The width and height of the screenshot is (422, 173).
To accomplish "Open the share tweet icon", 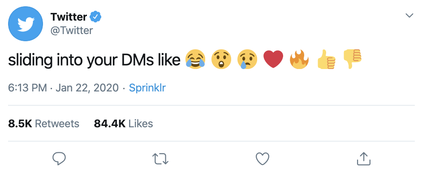I will click(364, 159).
